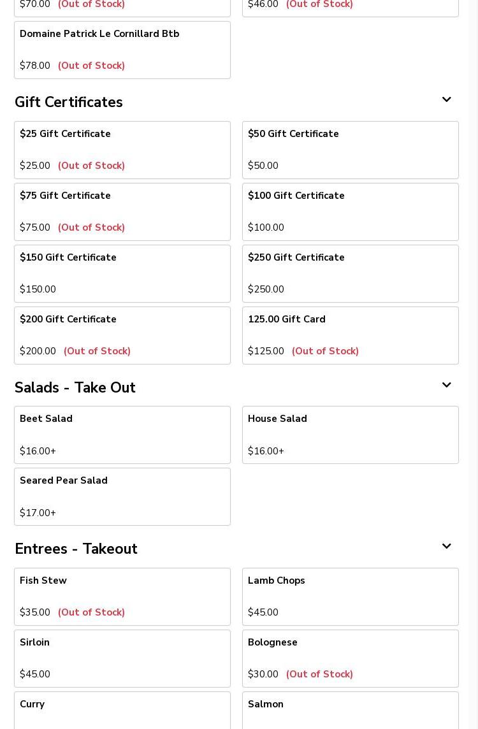Viewport: 478px width, 729px height.
Task: Choose the $150 Gift Certificate item
Action: coord(122,273)
